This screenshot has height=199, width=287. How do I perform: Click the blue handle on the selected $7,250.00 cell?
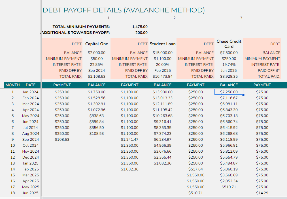[243, 95]
